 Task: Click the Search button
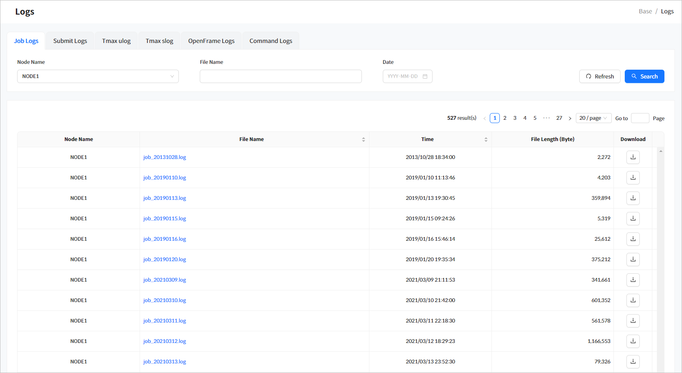point(644,76)
